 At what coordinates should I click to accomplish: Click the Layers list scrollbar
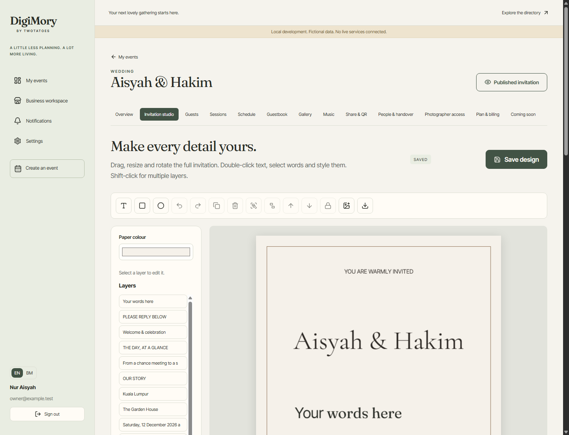tap(190, 368)
